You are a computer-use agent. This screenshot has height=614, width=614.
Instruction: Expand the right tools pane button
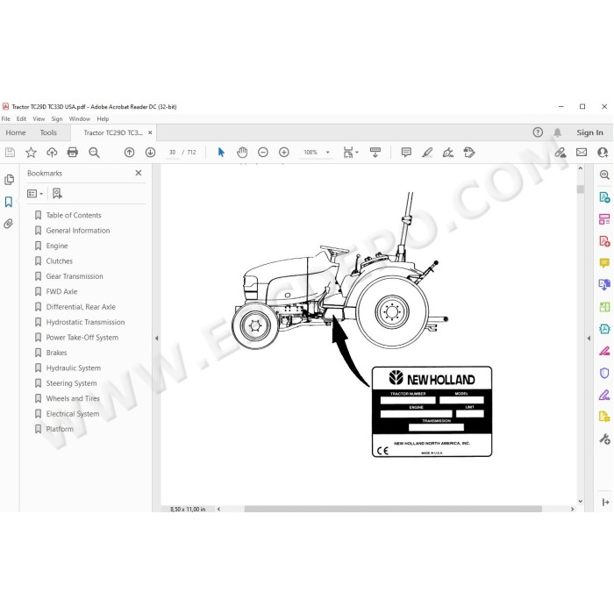[605, 502]
